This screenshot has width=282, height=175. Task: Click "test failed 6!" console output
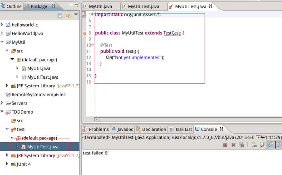[95, 153]
